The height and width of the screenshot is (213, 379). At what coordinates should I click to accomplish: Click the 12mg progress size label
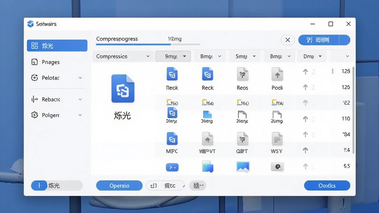pyautogui.click(x=175, y=39)
